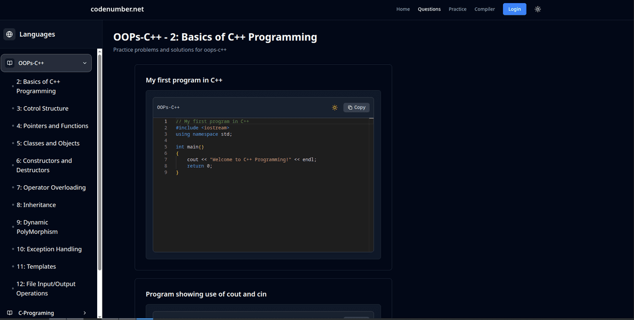Click the Login button
This screenshot has width=634, height=320.
514,9
